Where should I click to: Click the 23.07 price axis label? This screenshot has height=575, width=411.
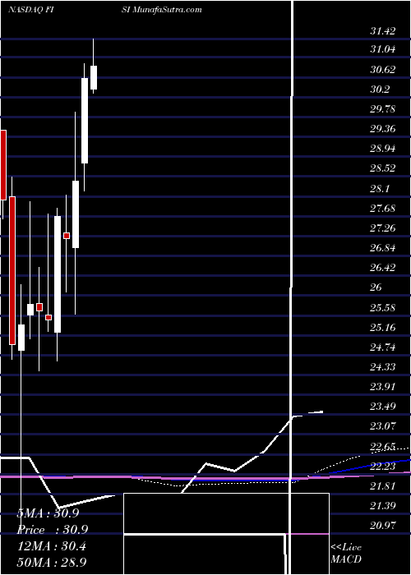point(383,426)
